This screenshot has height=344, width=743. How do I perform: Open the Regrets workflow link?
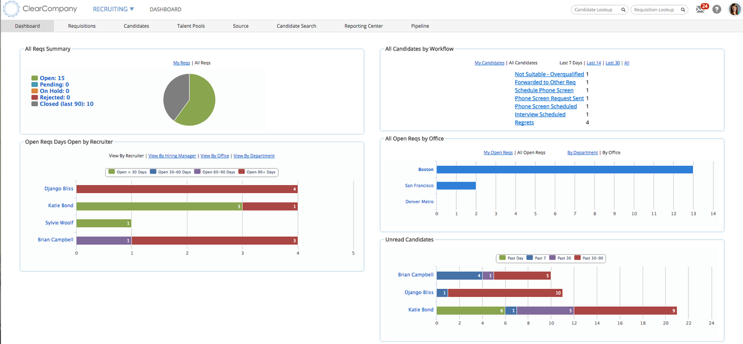[524, 122]
